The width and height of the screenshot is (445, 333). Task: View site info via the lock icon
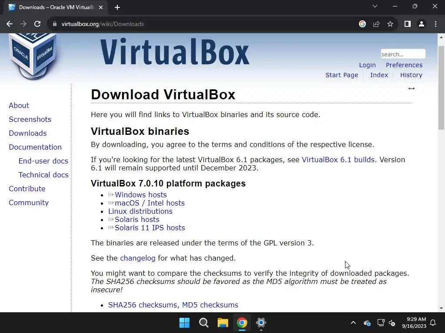pyautogui.click(x=54, y=24)
